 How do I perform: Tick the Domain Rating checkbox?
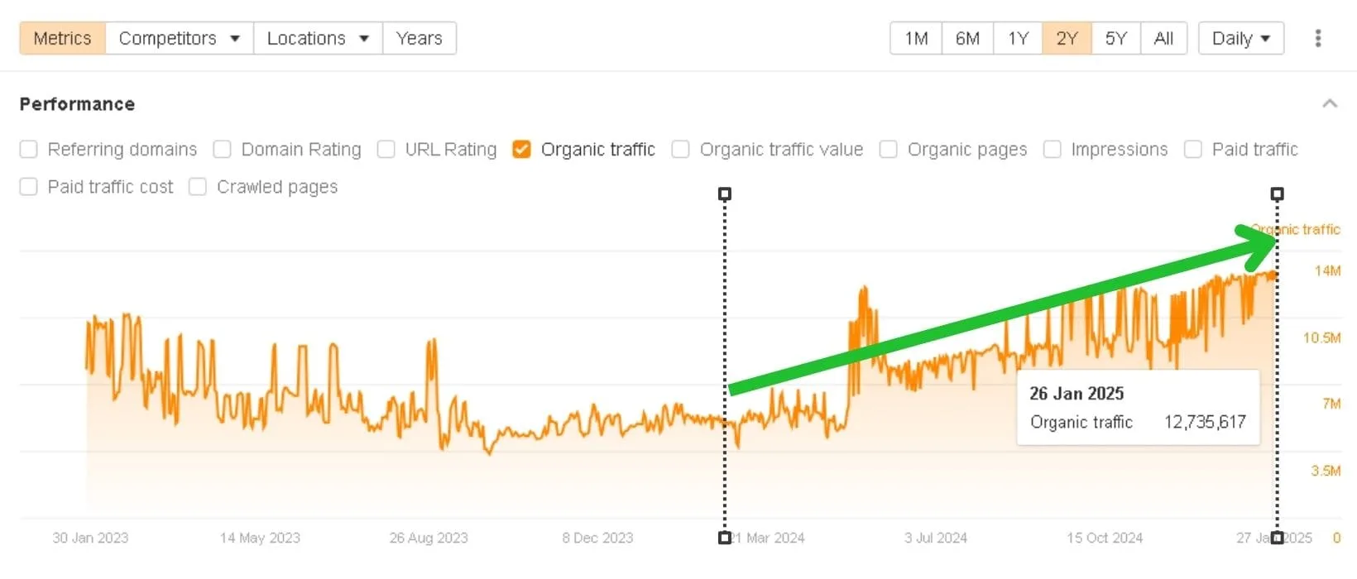point(222,149)
